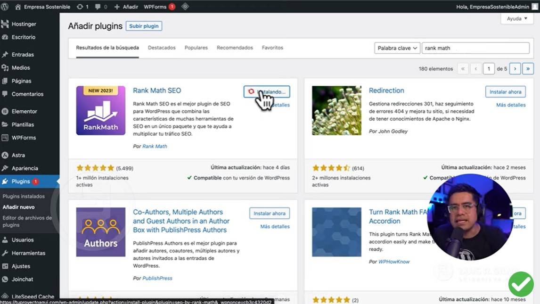Image resolution: width=540 pixels, height=304 pixels.
Task: Open WPForms in the admin bar
Action: tap(159, 7)
